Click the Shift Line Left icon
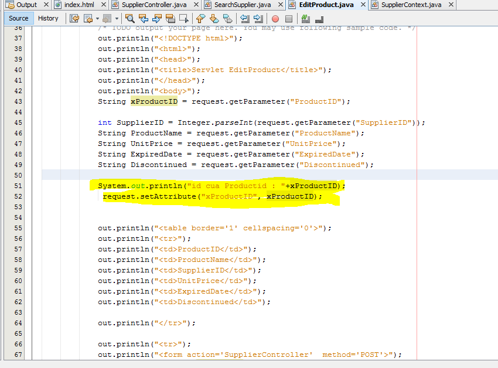The width and height of the screenshot is (498, 368). click(245, 18)
